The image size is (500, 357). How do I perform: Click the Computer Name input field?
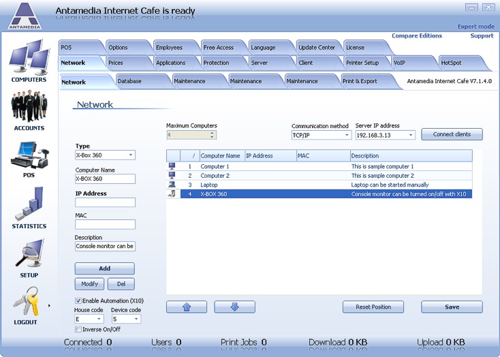pyautogui.click(x=105, y=178)
